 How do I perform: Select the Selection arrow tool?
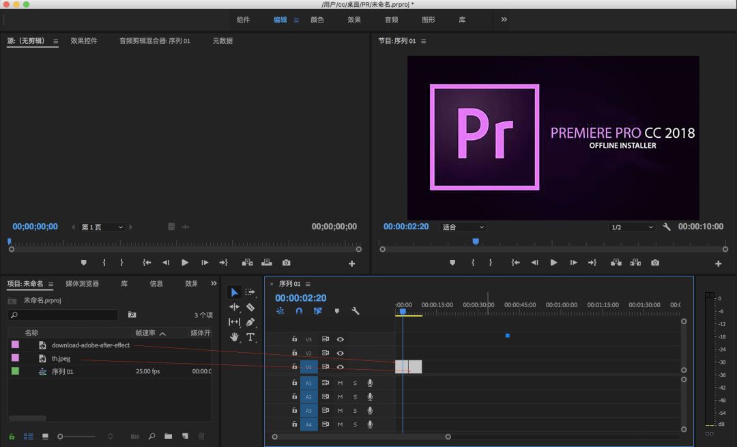click(234, 292)
